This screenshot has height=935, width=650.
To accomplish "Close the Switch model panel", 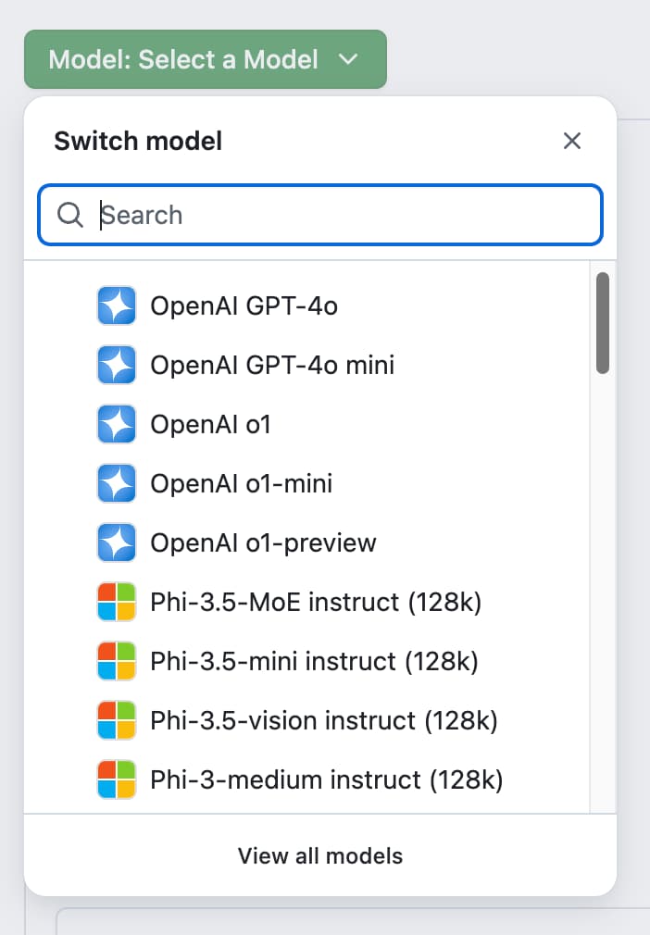I will pyautogui.click(x=572, y=141).
